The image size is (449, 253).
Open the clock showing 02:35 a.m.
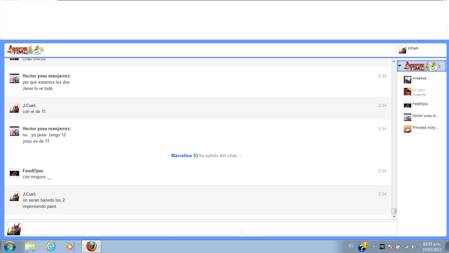(x=431, y=247)
